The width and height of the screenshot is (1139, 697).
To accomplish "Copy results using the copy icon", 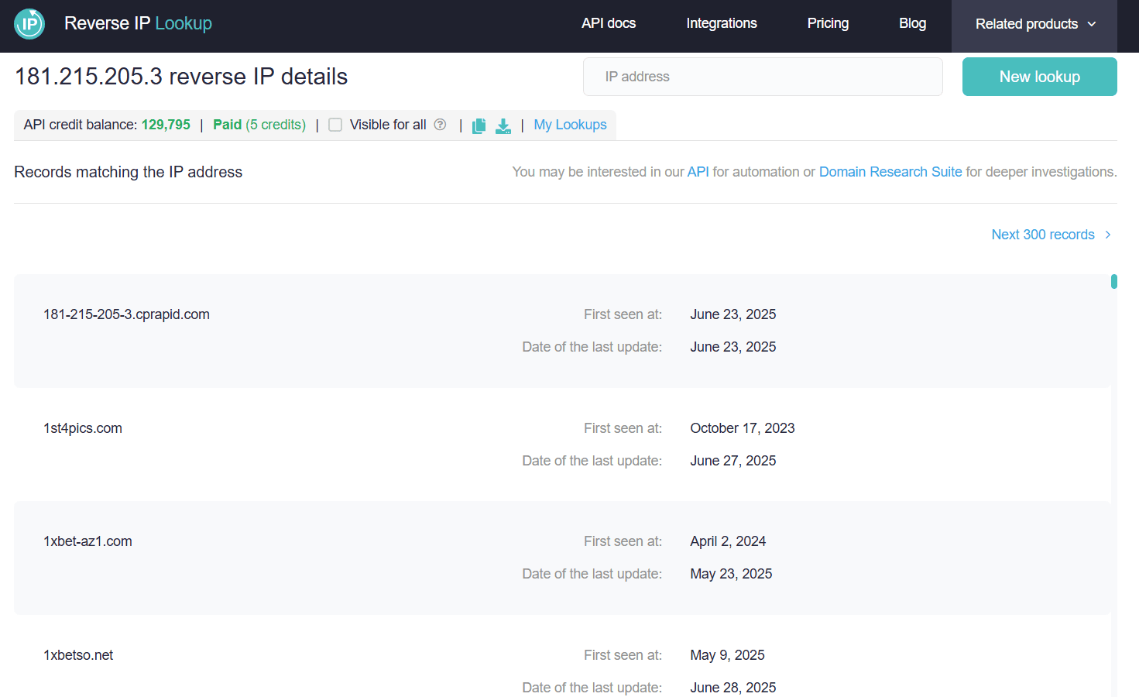I will 479,125.
